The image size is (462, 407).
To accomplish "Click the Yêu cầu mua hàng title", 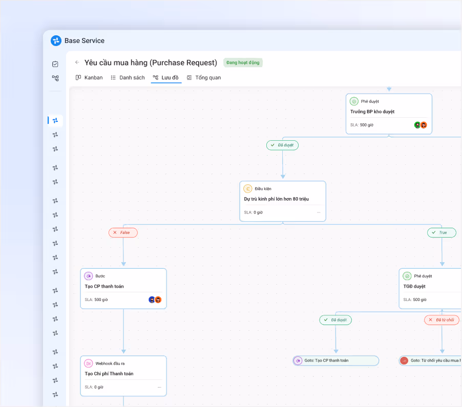I will coord(151,62).
